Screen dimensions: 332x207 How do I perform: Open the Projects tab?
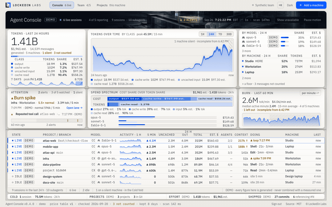point(111,5)
